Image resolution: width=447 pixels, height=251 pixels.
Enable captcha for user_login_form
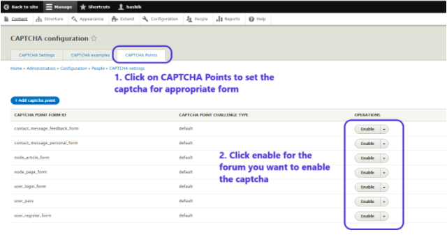(x=367, y=187)
